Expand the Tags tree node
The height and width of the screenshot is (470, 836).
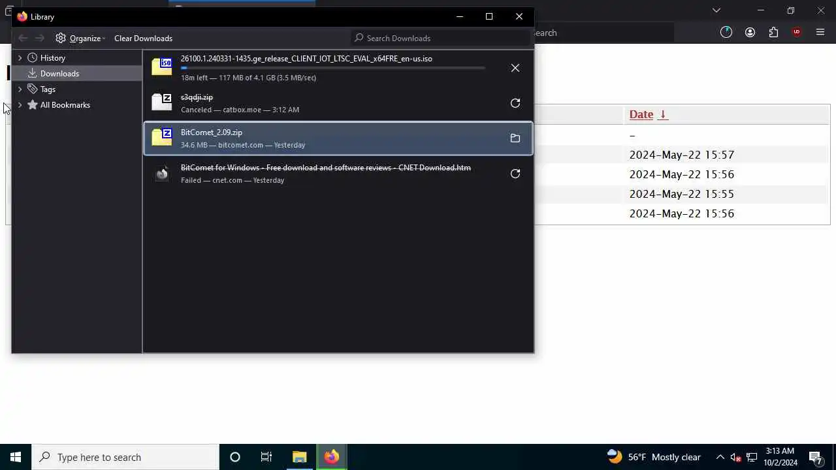[x=20, y=89]
